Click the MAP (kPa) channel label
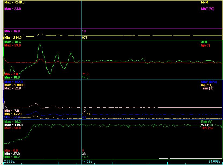 point(209,82)
